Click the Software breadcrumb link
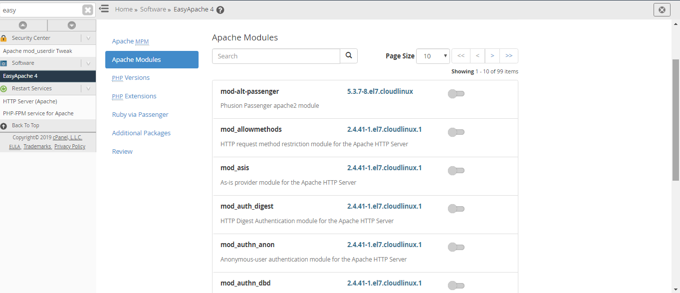This screenshot has height=293, width=680. pyautogui.click(x=153, y=9)
